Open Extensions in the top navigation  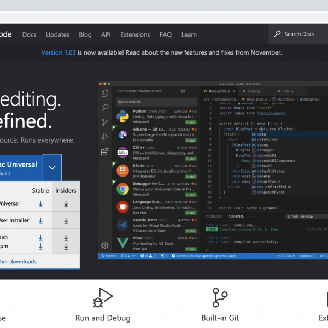134,34
